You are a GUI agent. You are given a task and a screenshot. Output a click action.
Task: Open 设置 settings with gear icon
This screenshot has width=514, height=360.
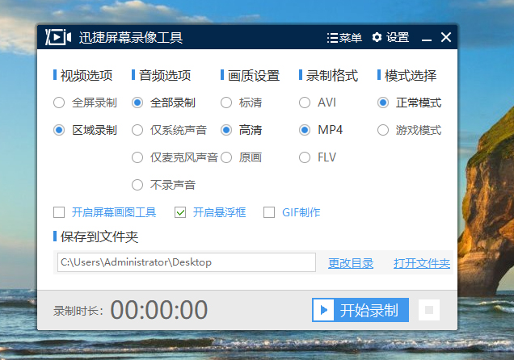(x=390, y=37)
